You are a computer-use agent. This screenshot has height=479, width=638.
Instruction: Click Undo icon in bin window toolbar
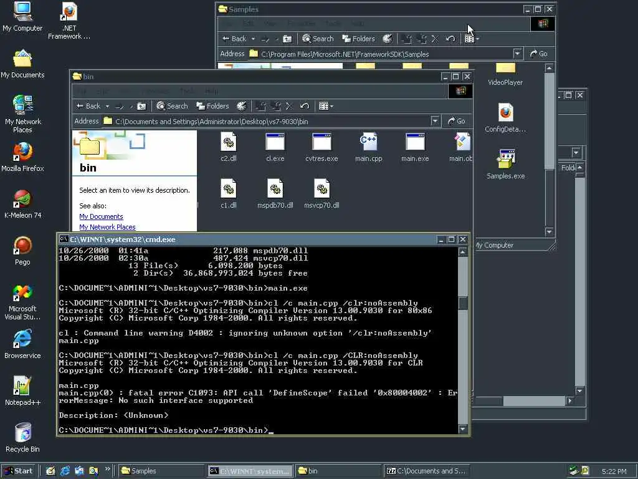click(304, 106)
